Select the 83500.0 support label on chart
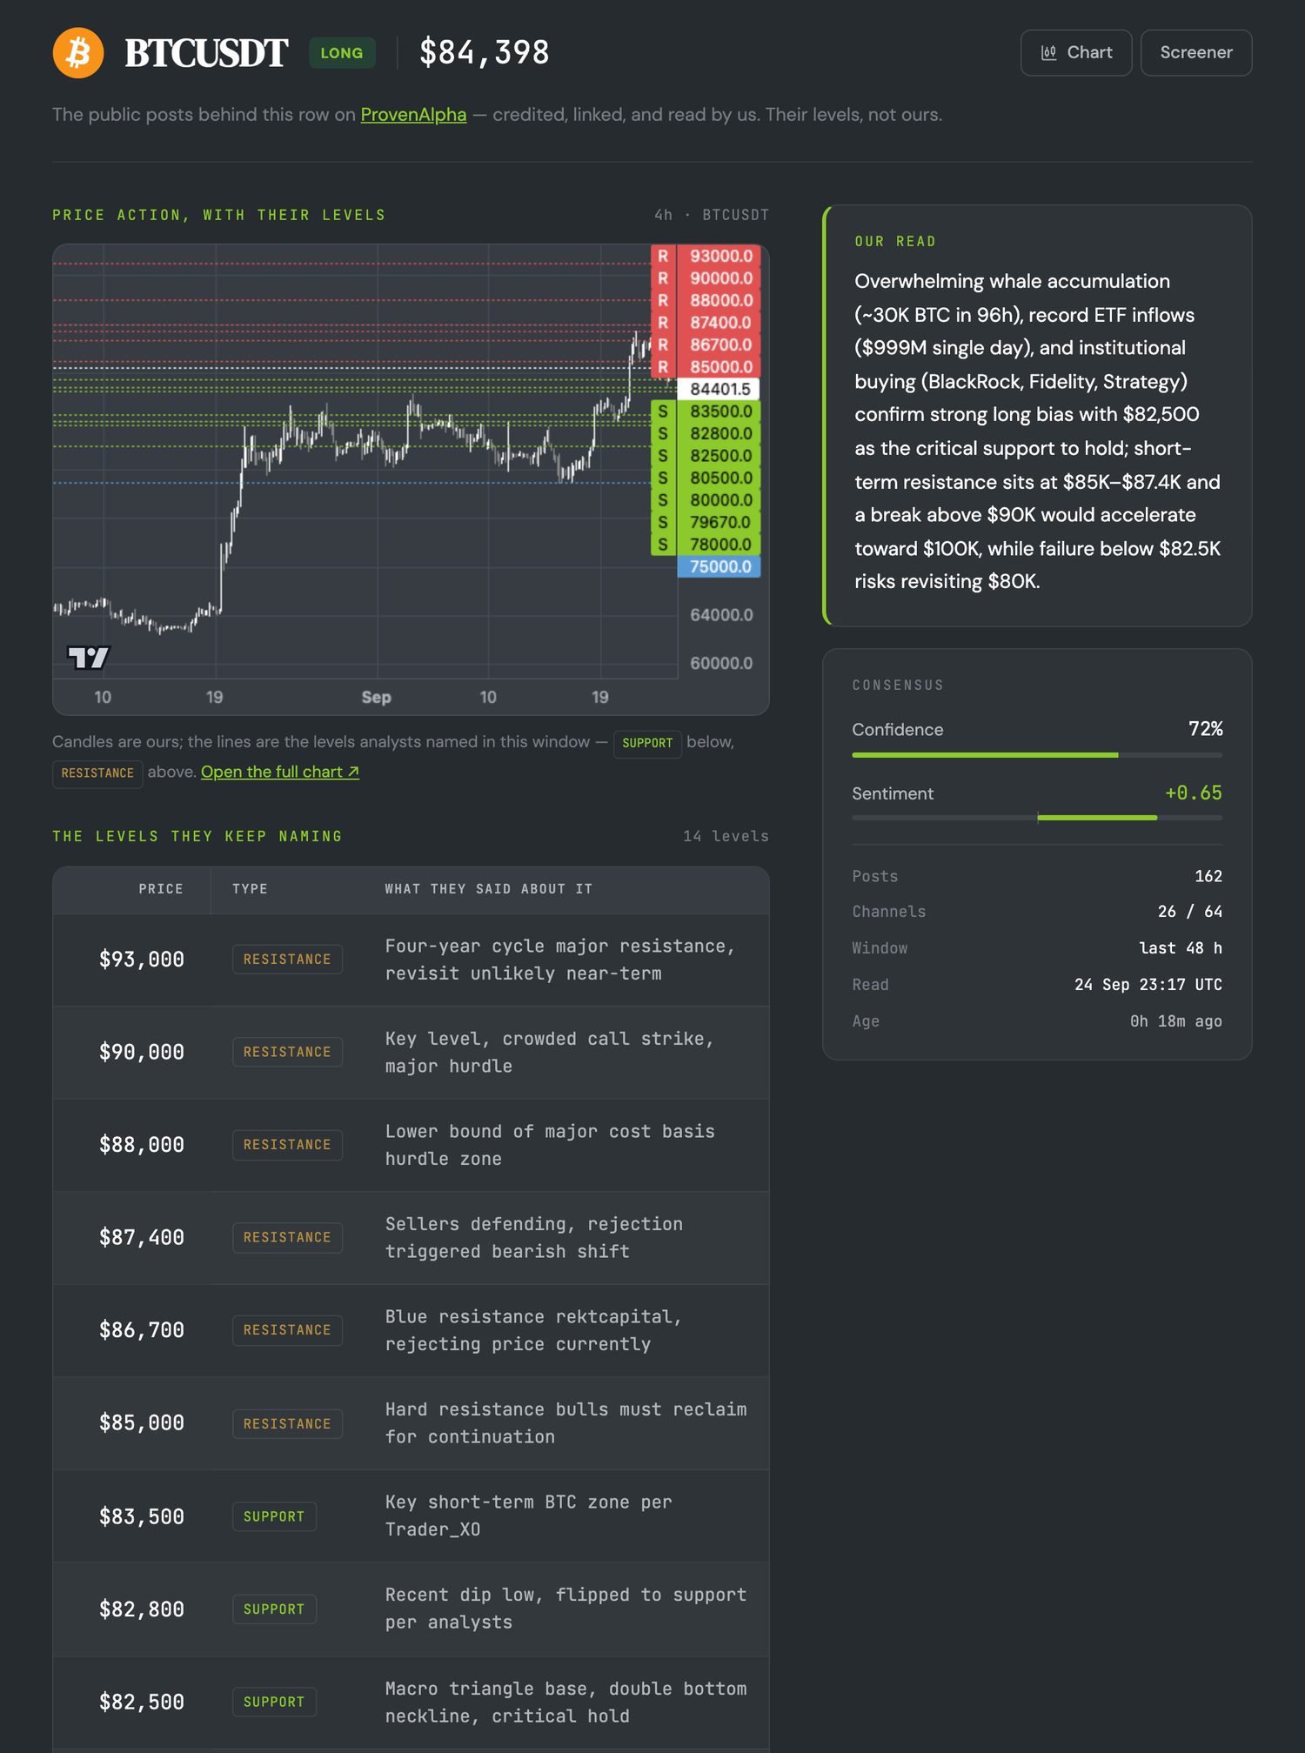Screen dimensions: 1305x1753 pyautogui.click(x=706, y=411)
